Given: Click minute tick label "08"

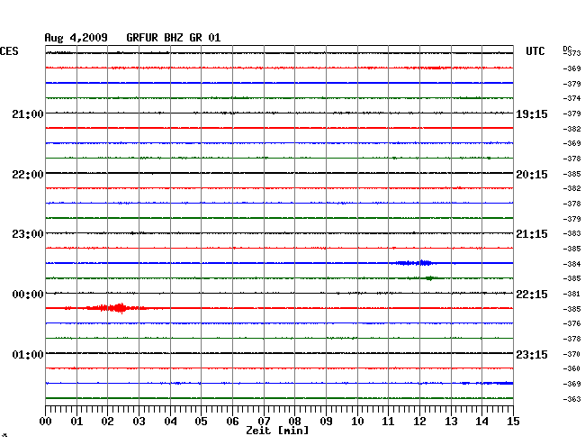Looking at the screenshot, I should (x=294, y=421).
